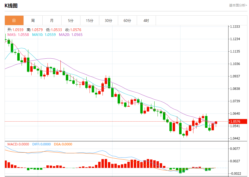The width and height of the screenshot is (249, 177).
Task: Click the 1.0640 price axis label
Action: (x=235, y=113)
